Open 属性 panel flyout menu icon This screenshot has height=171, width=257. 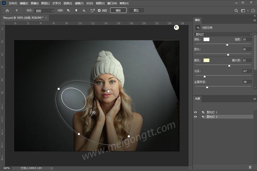point(255,20)
